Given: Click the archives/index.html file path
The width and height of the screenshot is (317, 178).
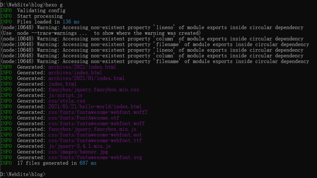Looking at the screenshot, I should click(x=75, y=73).
